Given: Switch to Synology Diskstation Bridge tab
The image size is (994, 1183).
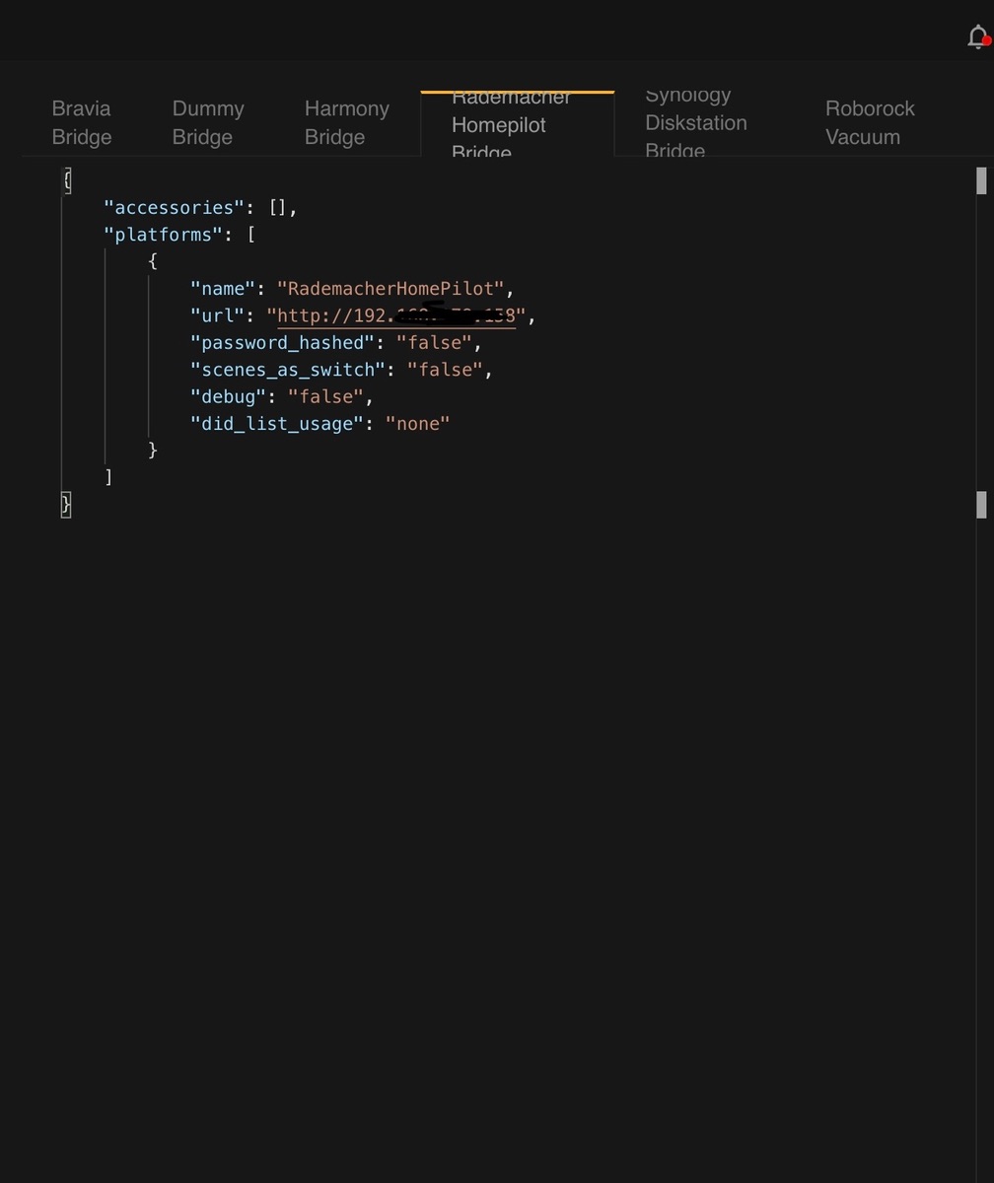Looking at the screenshot, I should click(695, 123).
